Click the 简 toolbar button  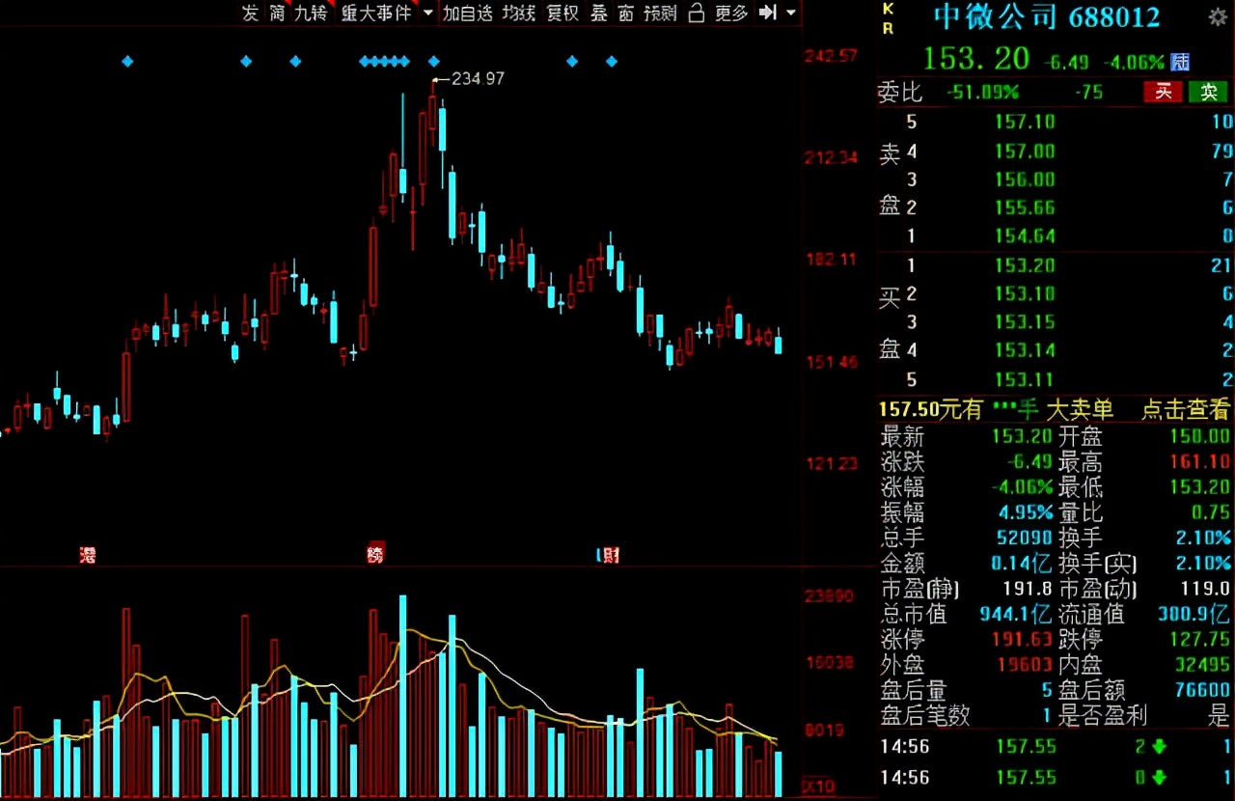278,13
